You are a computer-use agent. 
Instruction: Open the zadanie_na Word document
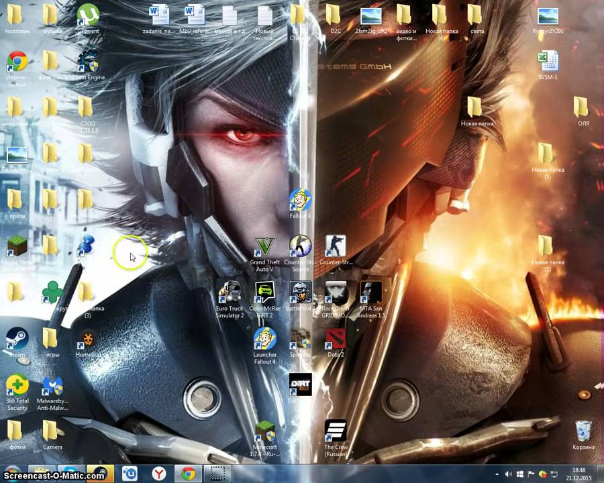click(158, 19)
